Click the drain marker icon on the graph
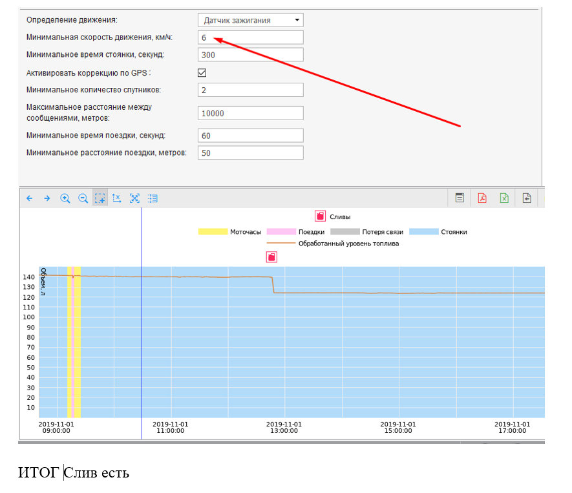The width and height of the screenshot is (572, 493). (x=272, y=257)
